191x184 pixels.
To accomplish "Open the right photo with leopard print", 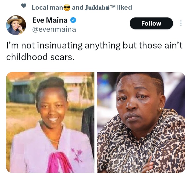I will (x=141, y=122).
